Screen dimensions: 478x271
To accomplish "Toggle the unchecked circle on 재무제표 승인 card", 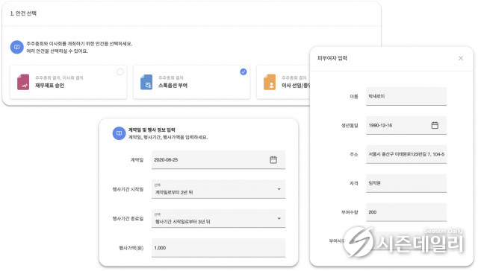I will pos(120,71).
